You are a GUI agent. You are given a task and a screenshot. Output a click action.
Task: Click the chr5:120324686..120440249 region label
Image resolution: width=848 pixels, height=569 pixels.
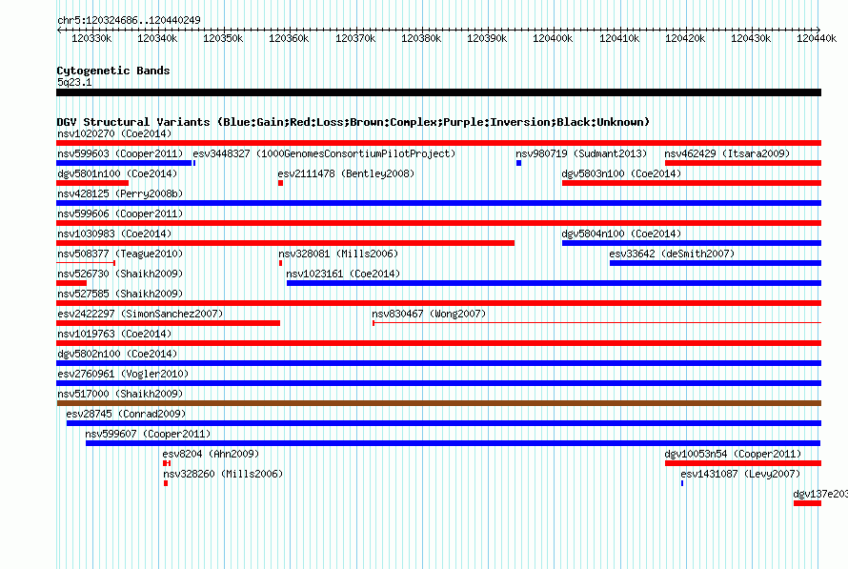(x=129, y=20)
